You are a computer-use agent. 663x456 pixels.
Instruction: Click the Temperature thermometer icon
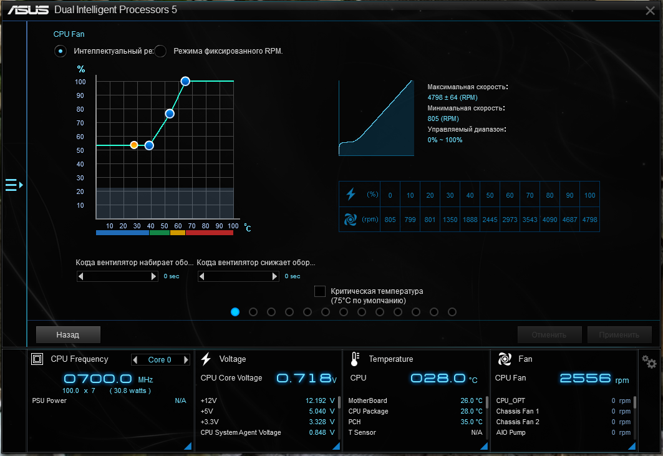point(355,359)
